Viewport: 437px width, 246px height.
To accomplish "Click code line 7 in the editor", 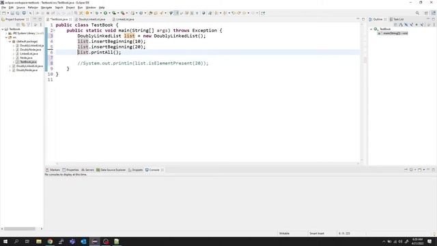I will tap(208, 57).
